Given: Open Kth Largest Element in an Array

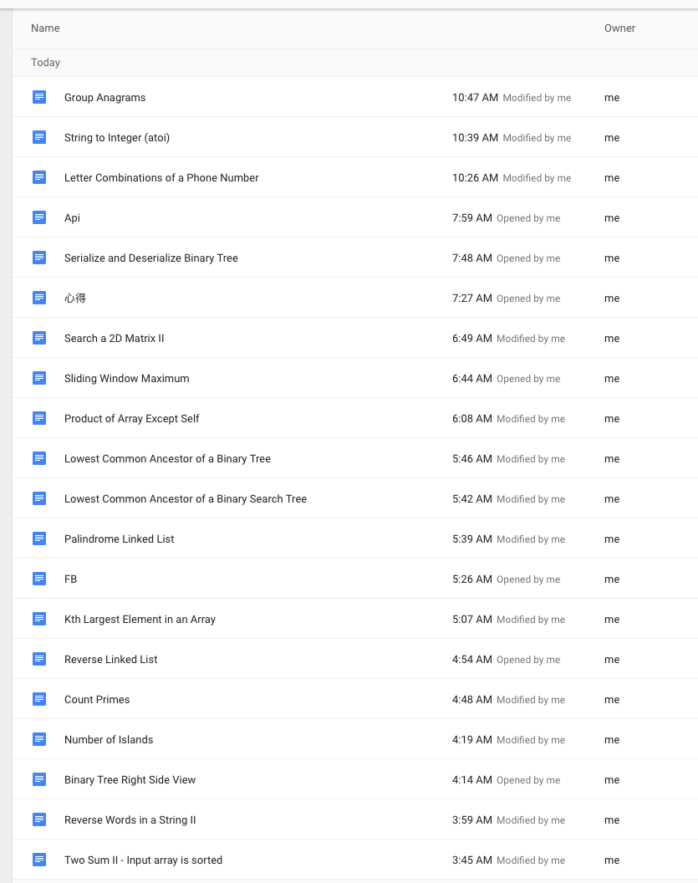Looking at the screenshot, I should 140,619.
